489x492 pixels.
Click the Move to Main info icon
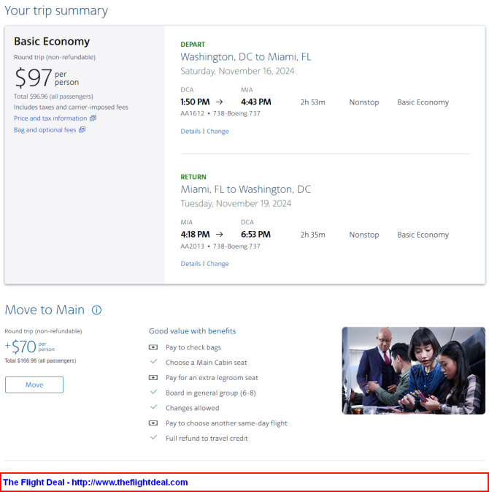click(x=96, y=310)
